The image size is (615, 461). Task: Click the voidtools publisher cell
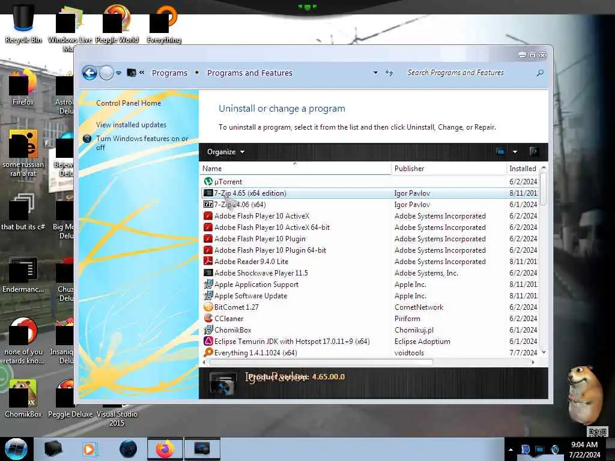coord(409,353)
